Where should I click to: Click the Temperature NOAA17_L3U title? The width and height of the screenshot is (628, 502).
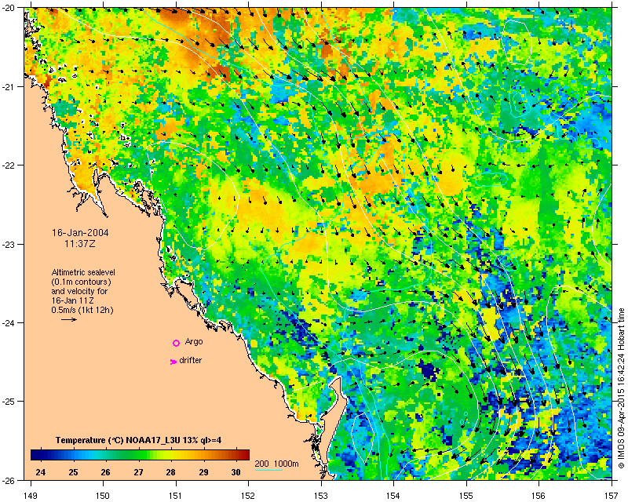coord(139,440)
